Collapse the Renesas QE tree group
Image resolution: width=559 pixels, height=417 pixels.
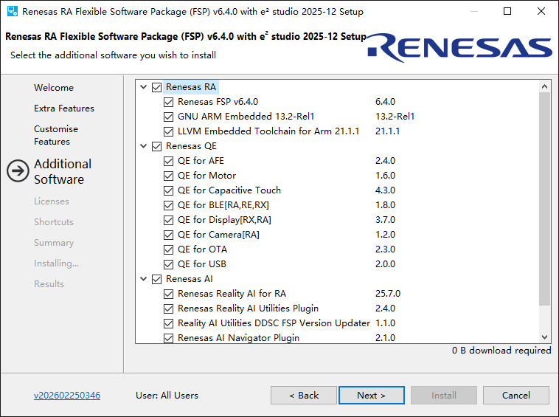[x=144, y=146]
